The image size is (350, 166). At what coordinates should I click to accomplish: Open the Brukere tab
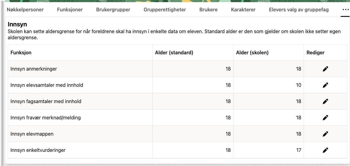click(x=208, y=10)
